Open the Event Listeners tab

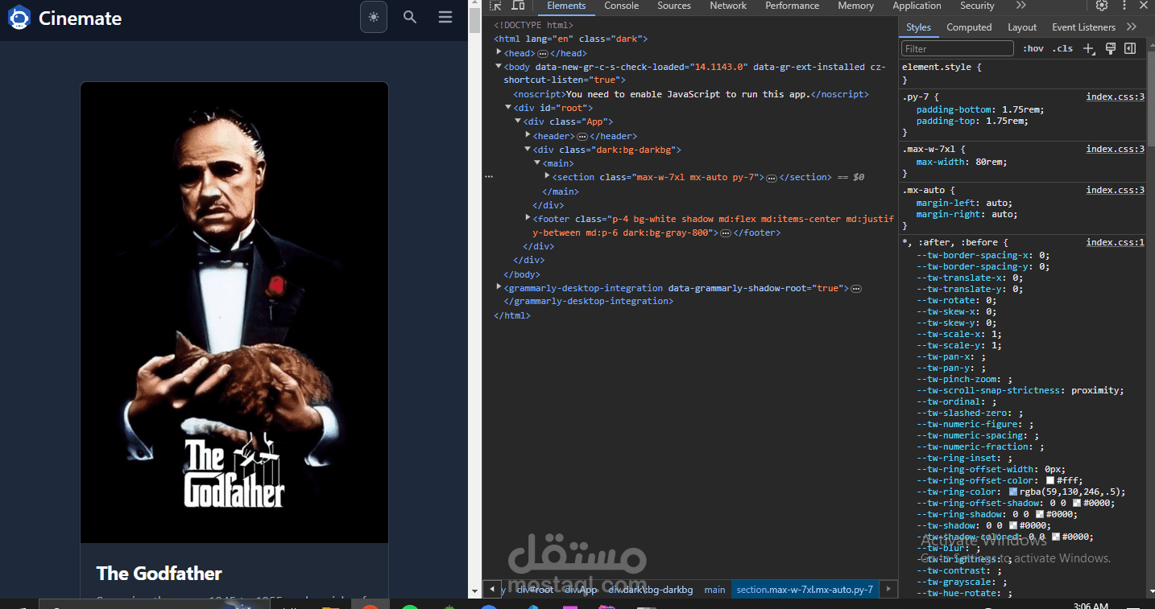[1084, 27]
